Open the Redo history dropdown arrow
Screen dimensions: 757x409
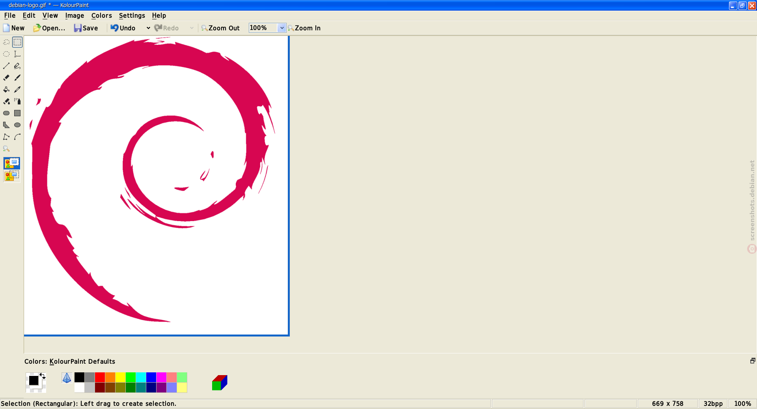coord(192,28)
